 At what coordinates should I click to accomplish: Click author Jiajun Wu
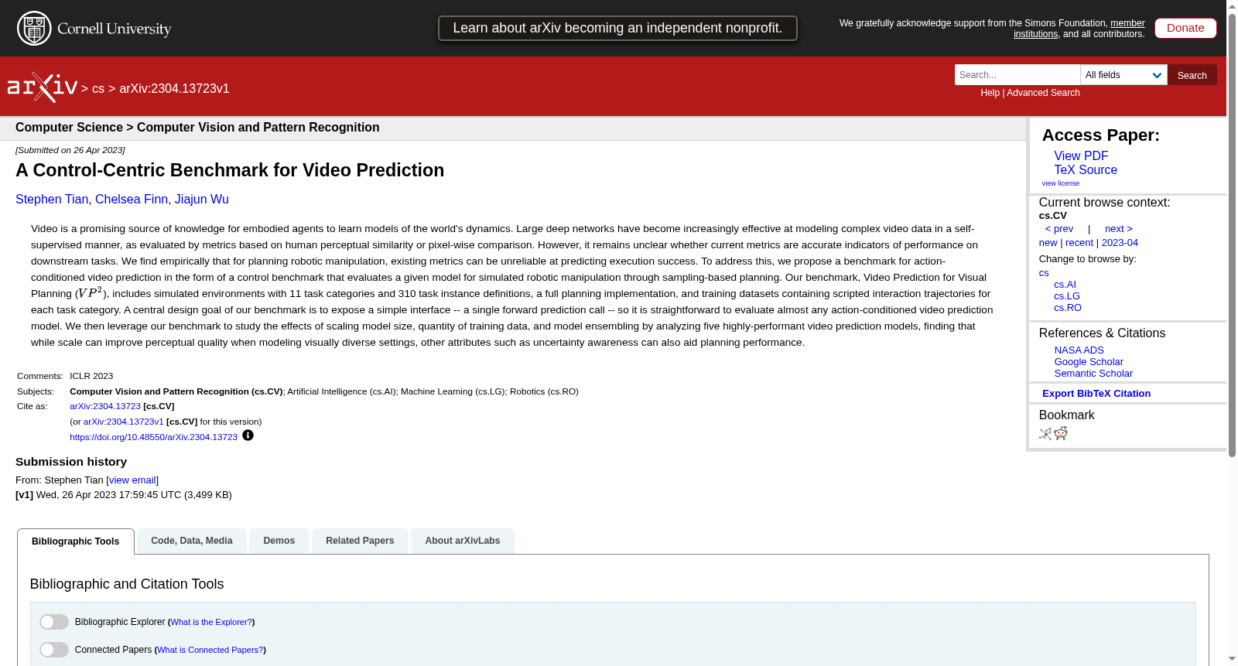click(202, 200)
